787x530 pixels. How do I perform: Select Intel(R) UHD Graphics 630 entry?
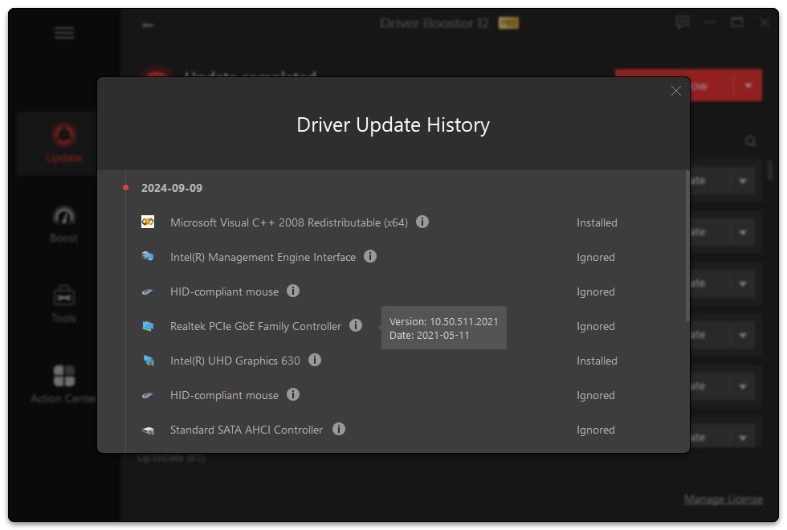[234, 361]
